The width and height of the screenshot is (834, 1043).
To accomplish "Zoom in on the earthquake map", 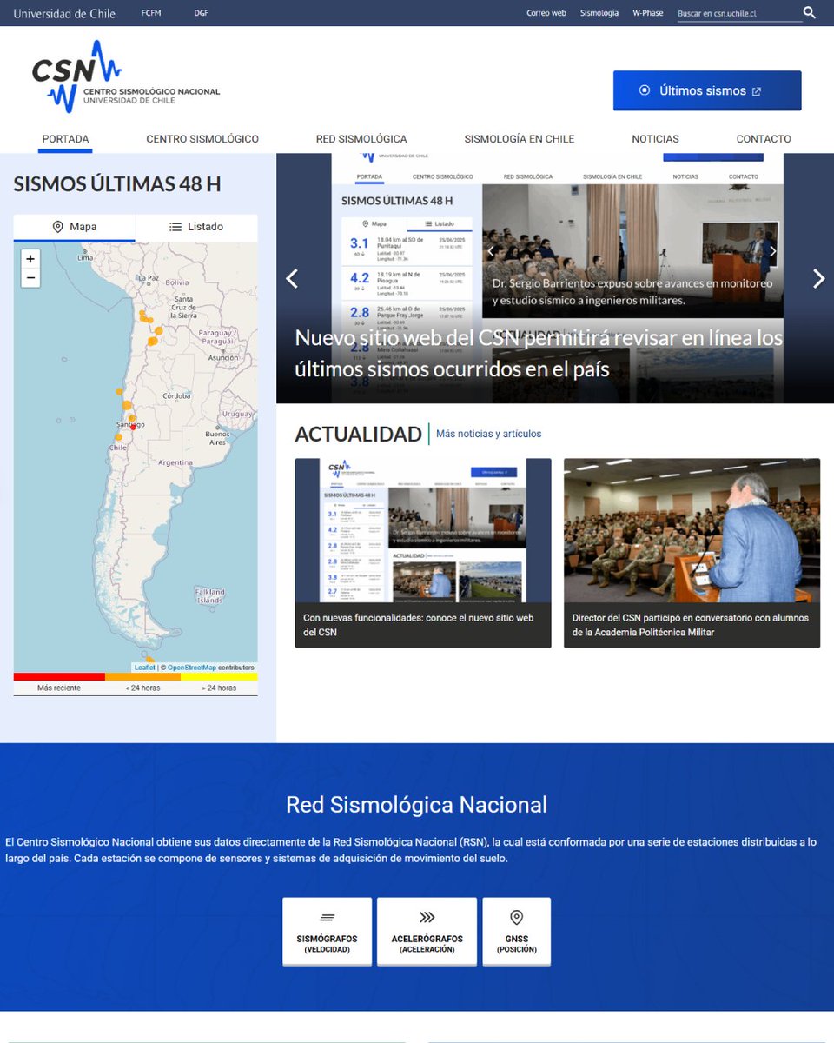I will click(30, 259).
